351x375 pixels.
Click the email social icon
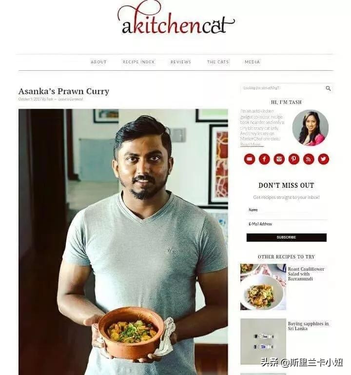coord(250,159)
